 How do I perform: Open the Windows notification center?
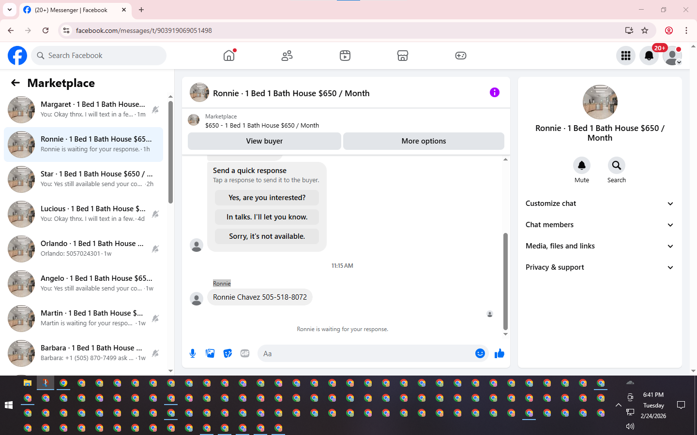coord(681,405)
